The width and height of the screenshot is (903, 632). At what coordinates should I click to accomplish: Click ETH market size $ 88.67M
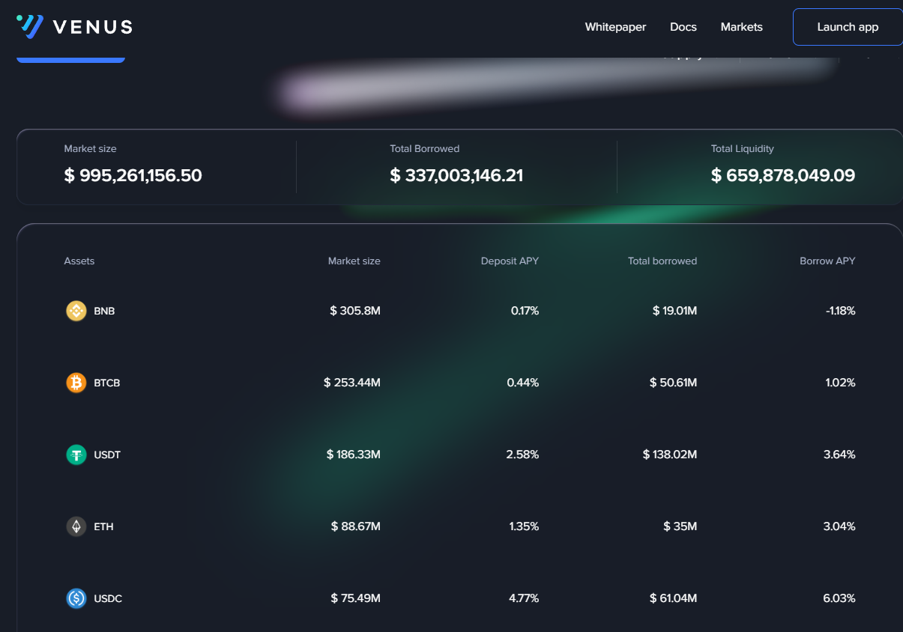356,526
